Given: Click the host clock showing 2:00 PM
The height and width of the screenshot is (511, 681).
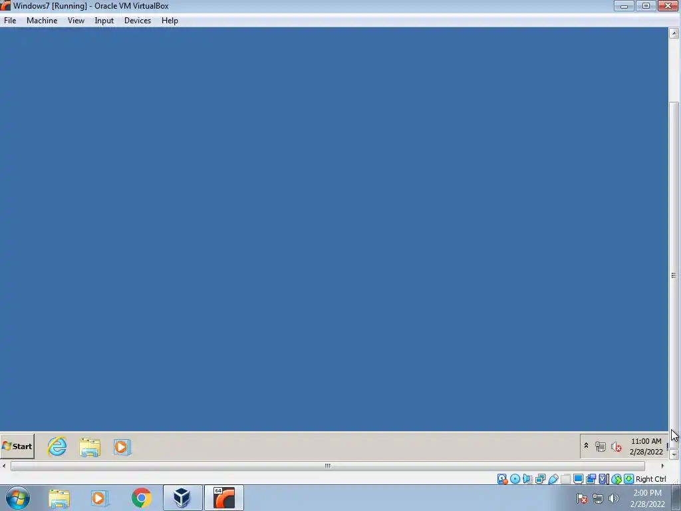Looking at the screenshot, I should [647, 498].
